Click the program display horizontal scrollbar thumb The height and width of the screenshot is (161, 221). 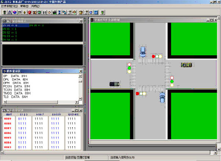[x=32, y=102]
